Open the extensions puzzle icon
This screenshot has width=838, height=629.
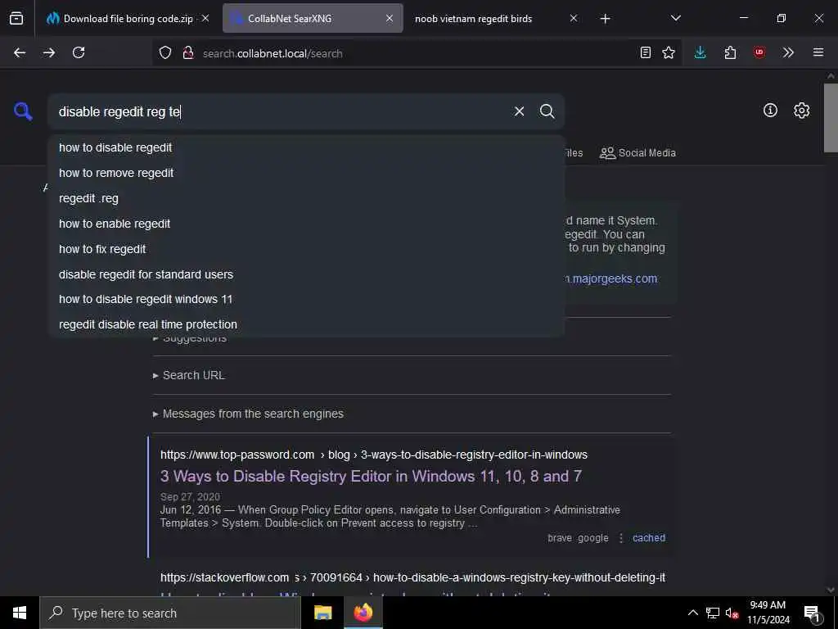730,52
